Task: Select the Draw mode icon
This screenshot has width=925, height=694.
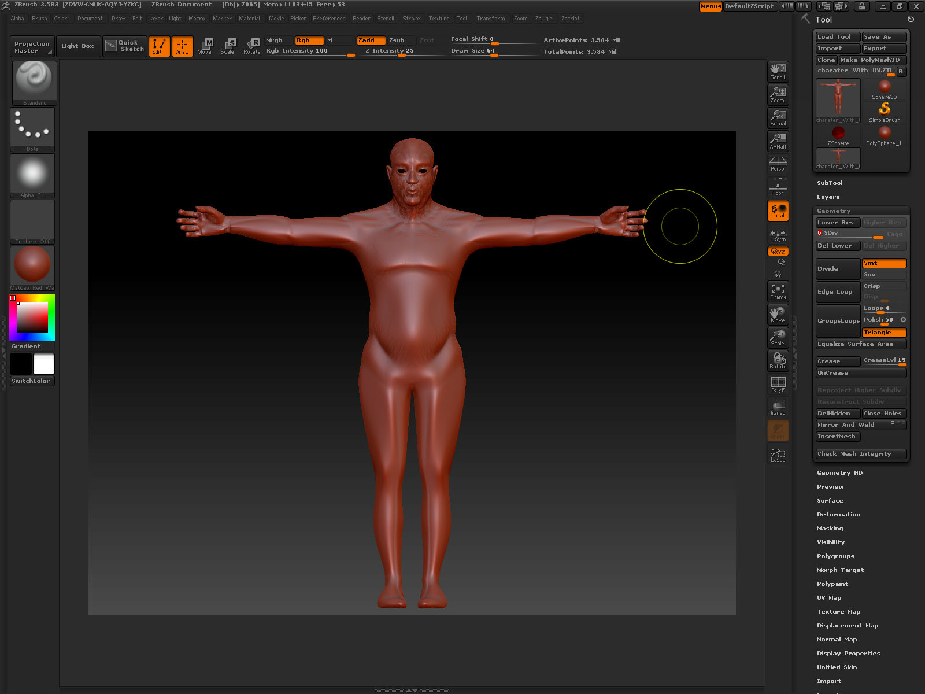Action: 182,46
